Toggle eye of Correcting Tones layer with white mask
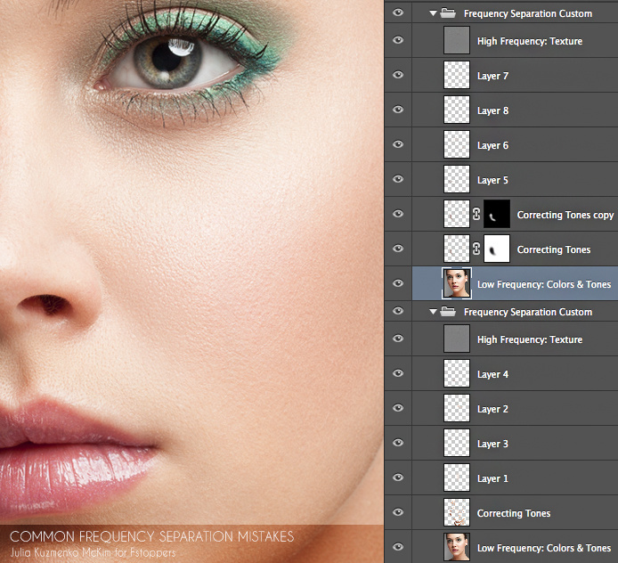Screen dimensions: 618x563 click(x=398, y=249)
